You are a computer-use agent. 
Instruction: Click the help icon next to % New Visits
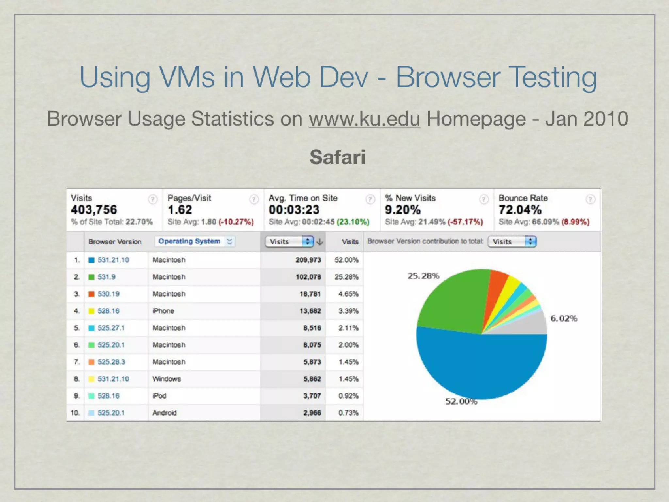[484, 199]
